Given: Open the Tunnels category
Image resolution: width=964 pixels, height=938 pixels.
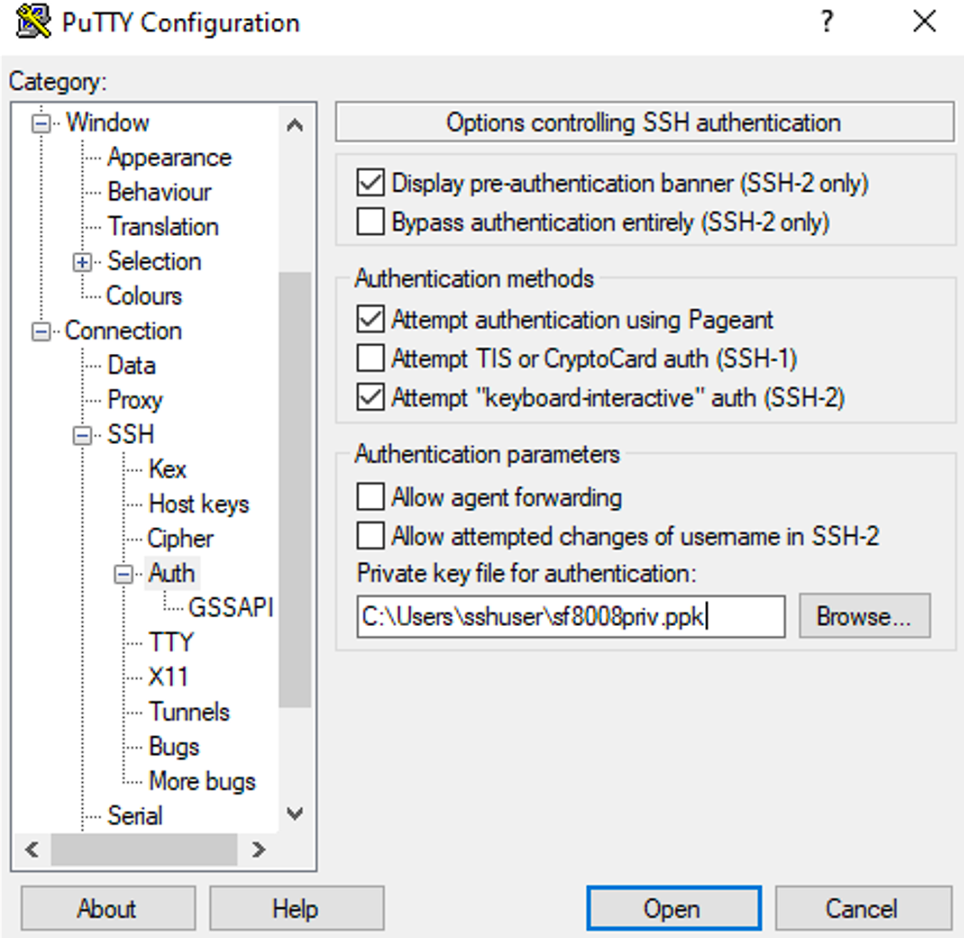Looking at the screenshot, I should [188, 711].
